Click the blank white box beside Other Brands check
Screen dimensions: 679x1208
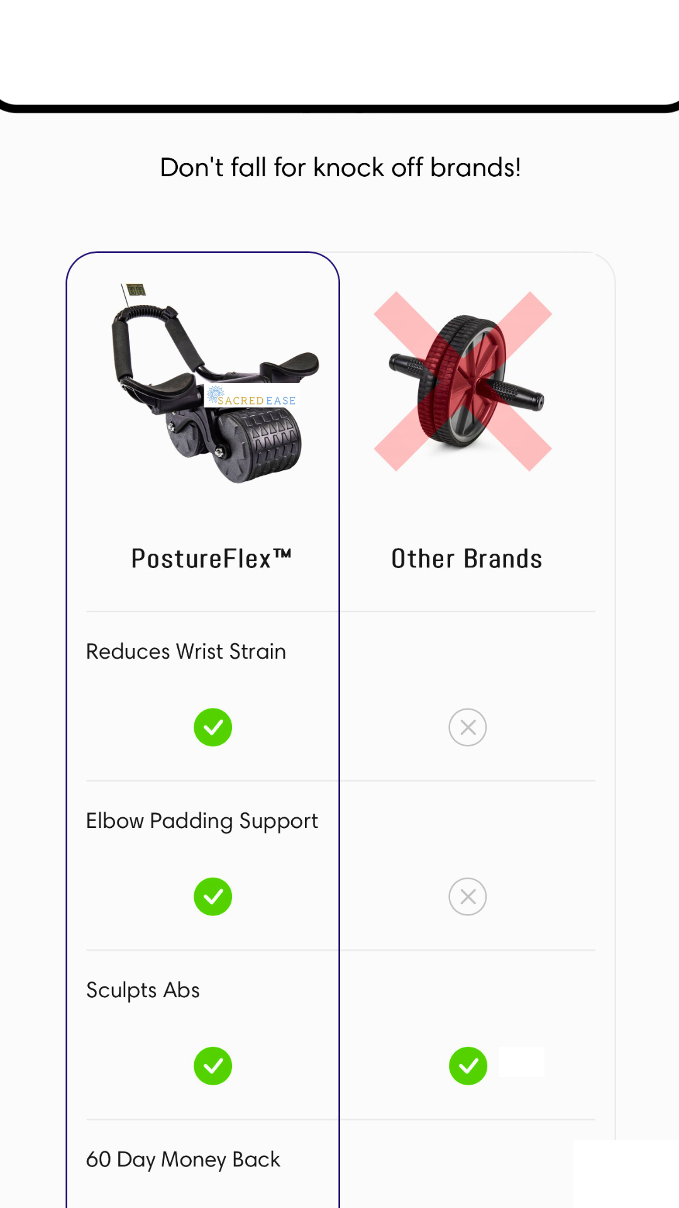522,1062
